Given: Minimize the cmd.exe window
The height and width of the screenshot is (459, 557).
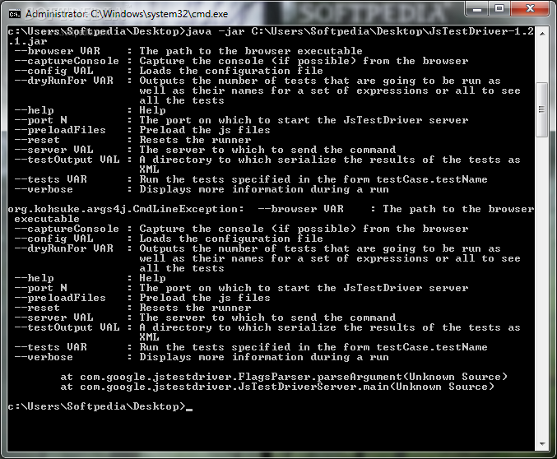Looking at the screenshot, I should (x=477, y=9).
